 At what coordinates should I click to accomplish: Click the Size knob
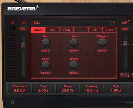(74, 43)
